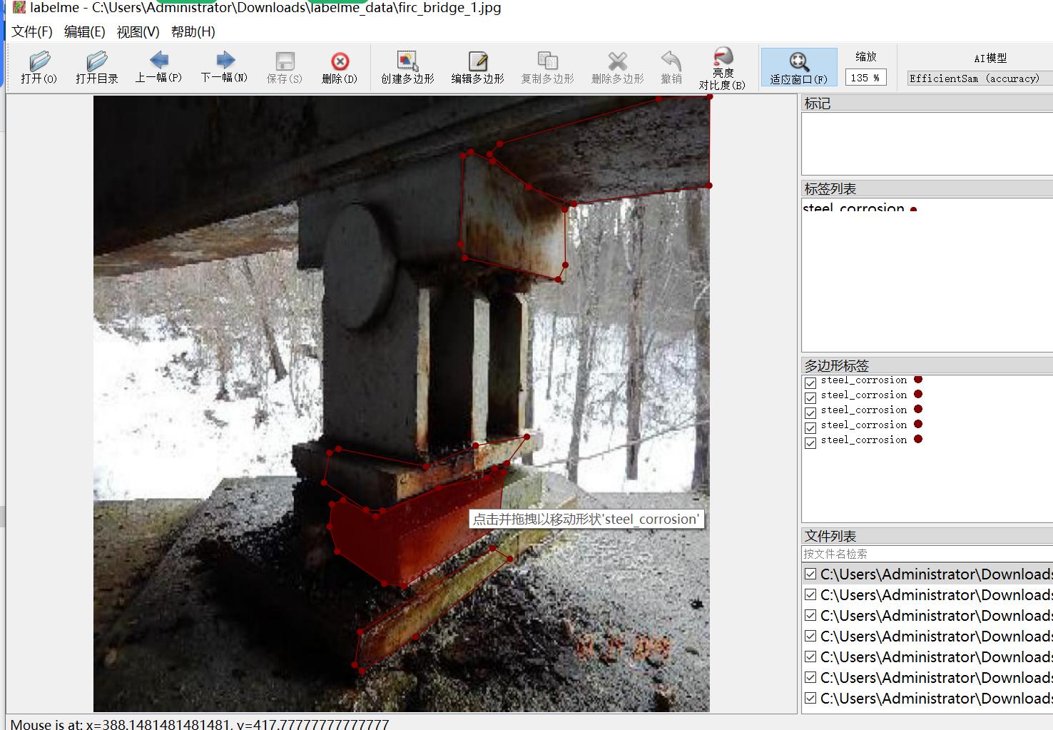This screenshot has height=730, width=1053.
Task: Open Brightness Contrast adjustment tool
Action: tap(722, 69)
